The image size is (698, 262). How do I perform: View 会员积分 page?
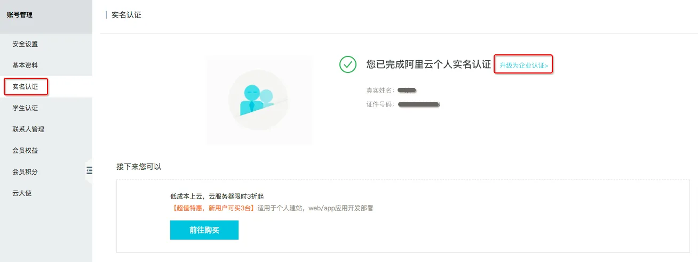pos(25,172)
